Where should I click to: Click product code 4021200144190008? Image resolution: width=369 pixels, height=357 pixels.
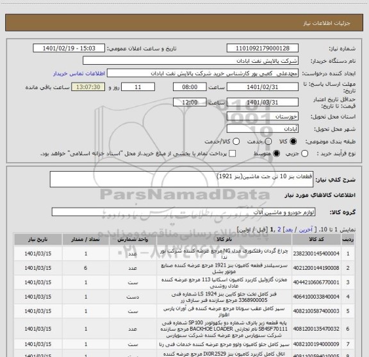(x=316, y=268)
